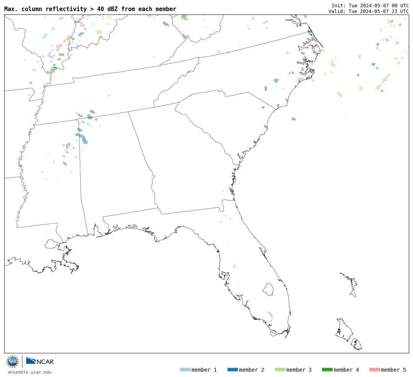Click the NCAR logo
Screen dimensions: 413x377
pyautogui.click(x=40, y=361)
